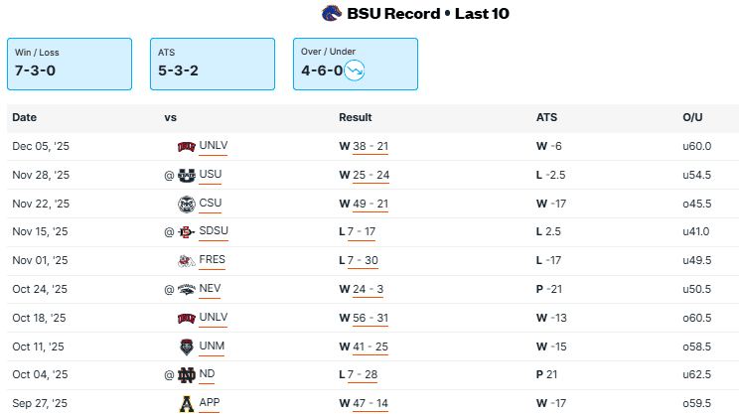Click the Fresno State bulldog logo
The height and width of the screenshot is (415, 739).
pyautogui.click(x=186, y=261)
